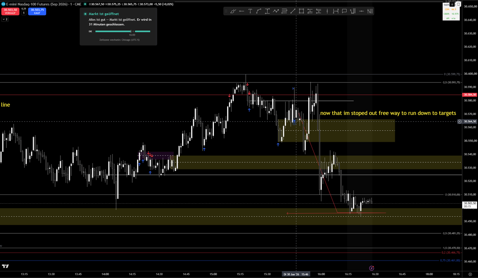Select the zigzag polyline arrow tool
478x278 pixels.
[276, 11]
